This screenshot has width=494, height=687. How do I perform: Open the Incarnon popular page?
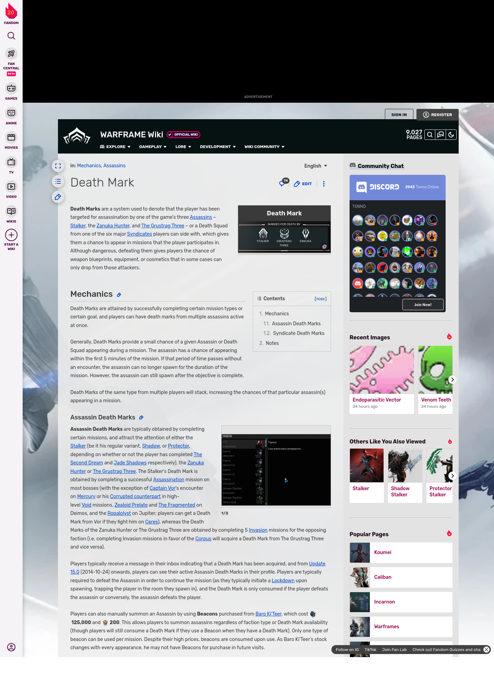pos(401,602)
